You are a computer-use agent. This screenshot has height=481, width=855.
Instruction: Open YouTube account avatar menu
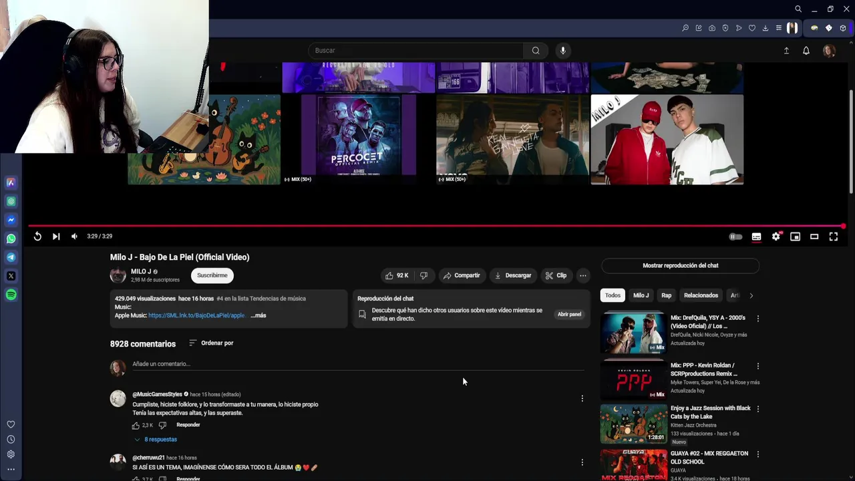[829, 51]
